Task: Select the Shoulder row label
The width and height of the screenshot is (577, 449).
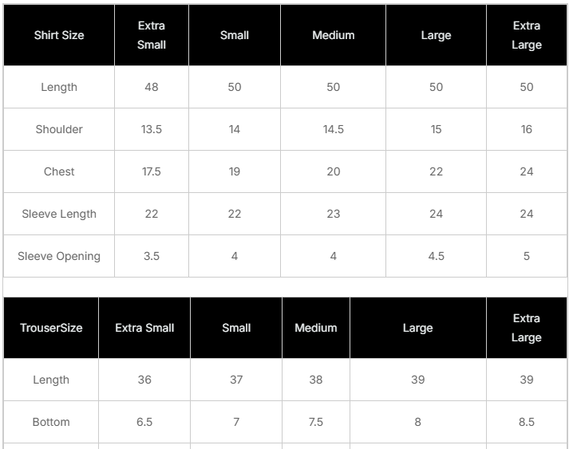Action: (59, 129)
